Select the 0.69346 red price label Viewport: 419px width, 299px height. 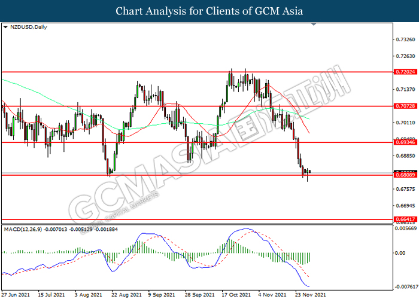tap(405, 142)
